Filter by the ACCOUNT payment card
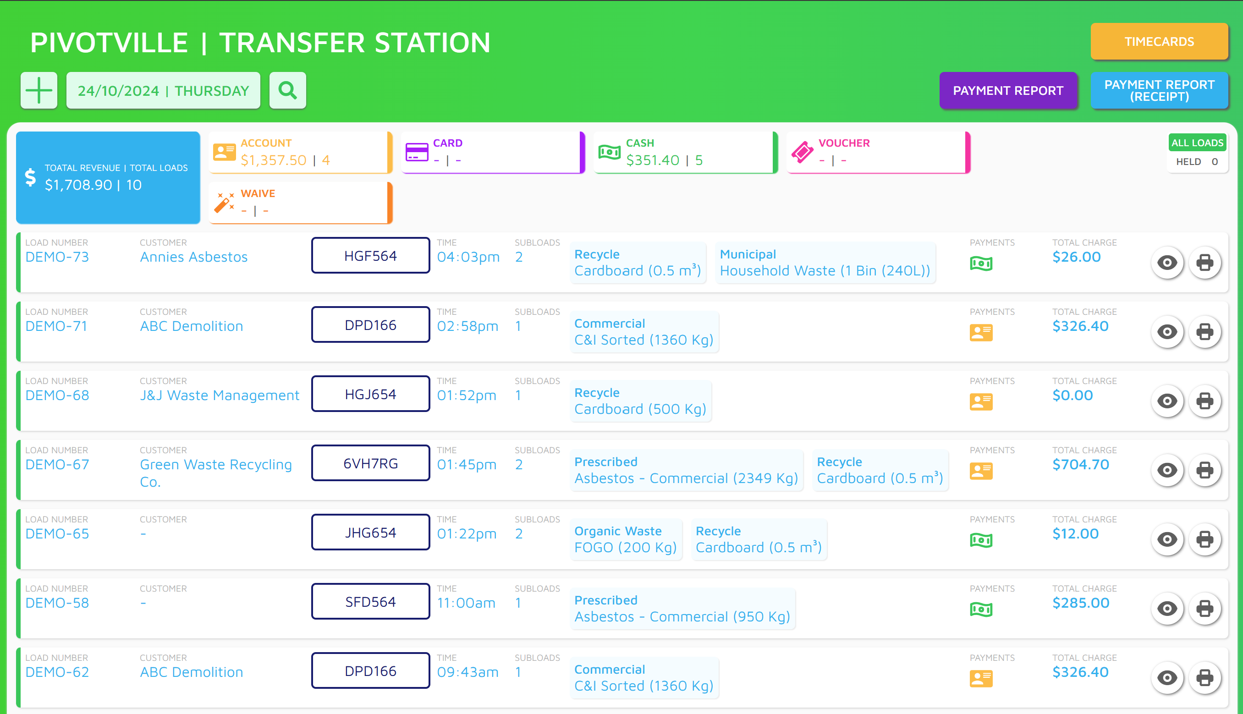 300,153
